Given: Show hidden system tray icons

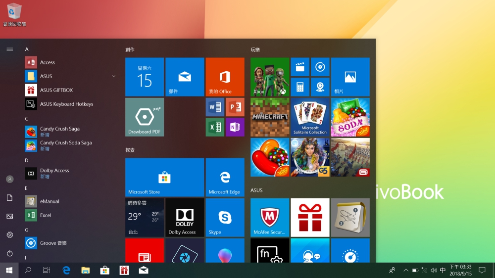Looking at the screenshot, I should point(406,271).
